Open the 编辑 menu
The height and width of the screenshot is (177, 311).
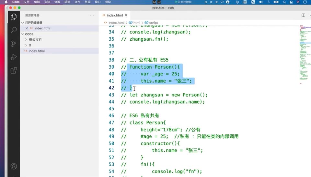coord(37,2)
